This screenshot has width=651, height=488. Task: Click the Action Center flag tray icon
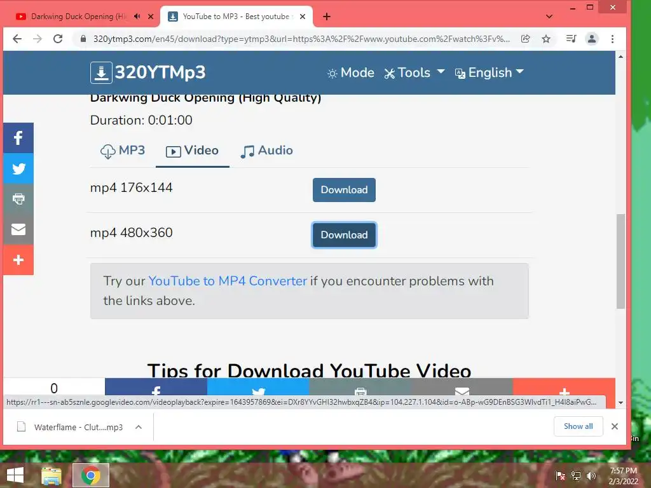pos(560,476)
